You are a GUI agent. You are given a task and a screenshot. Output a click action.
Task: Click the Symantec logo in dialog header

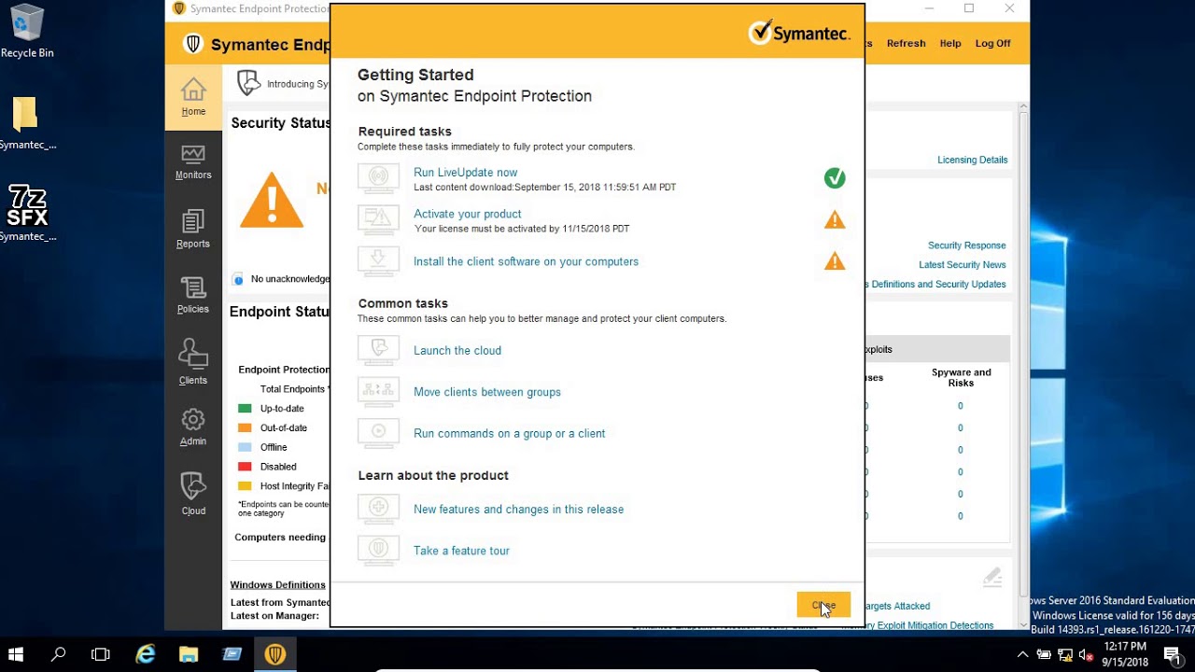[x=799, y=33]
